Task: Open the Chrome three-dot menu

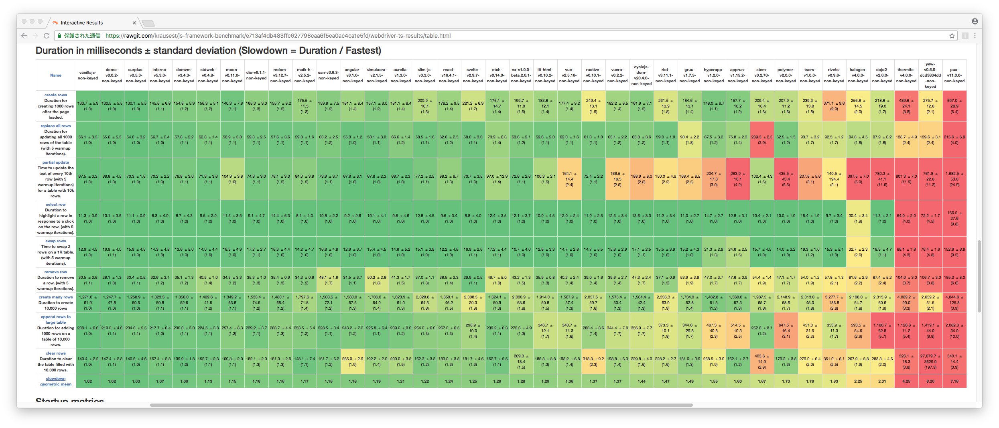Action: (x=975, y=36)
